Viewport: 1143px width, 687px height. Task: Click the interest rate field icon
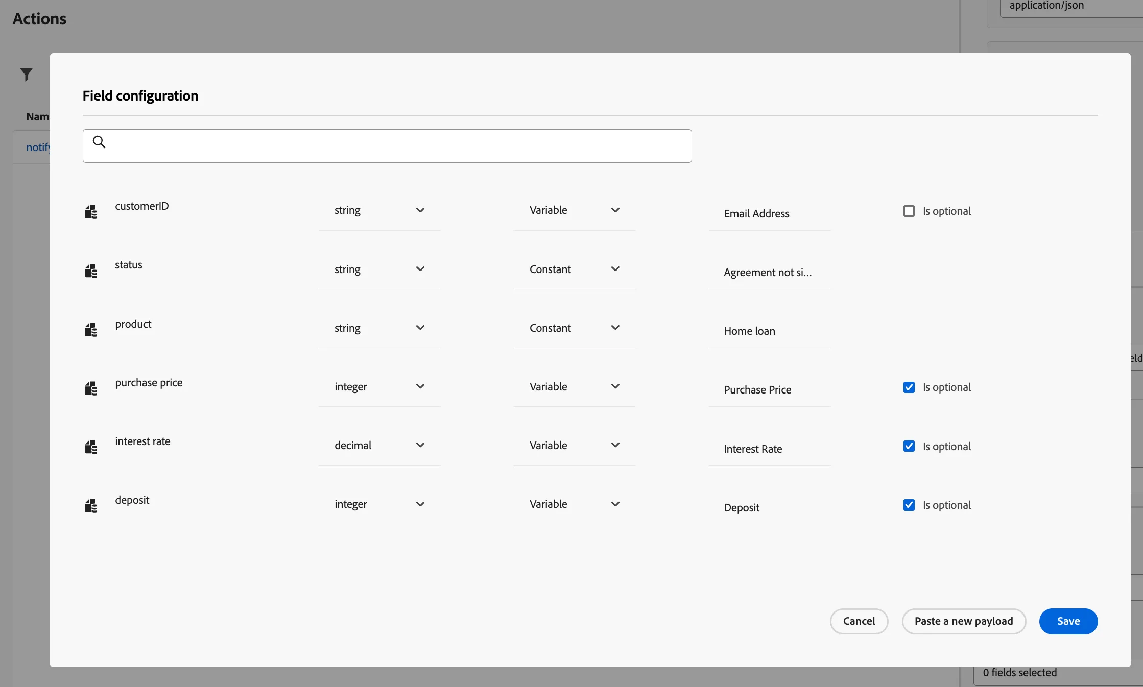tap(91, 447)
